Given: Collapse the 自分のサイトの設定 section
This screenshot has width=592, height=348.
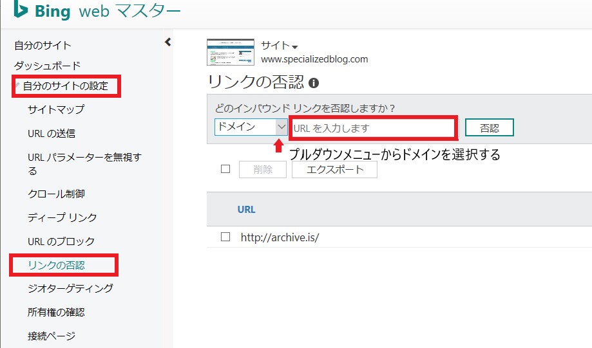Looking at the screenshot, I should click(66, 86).
